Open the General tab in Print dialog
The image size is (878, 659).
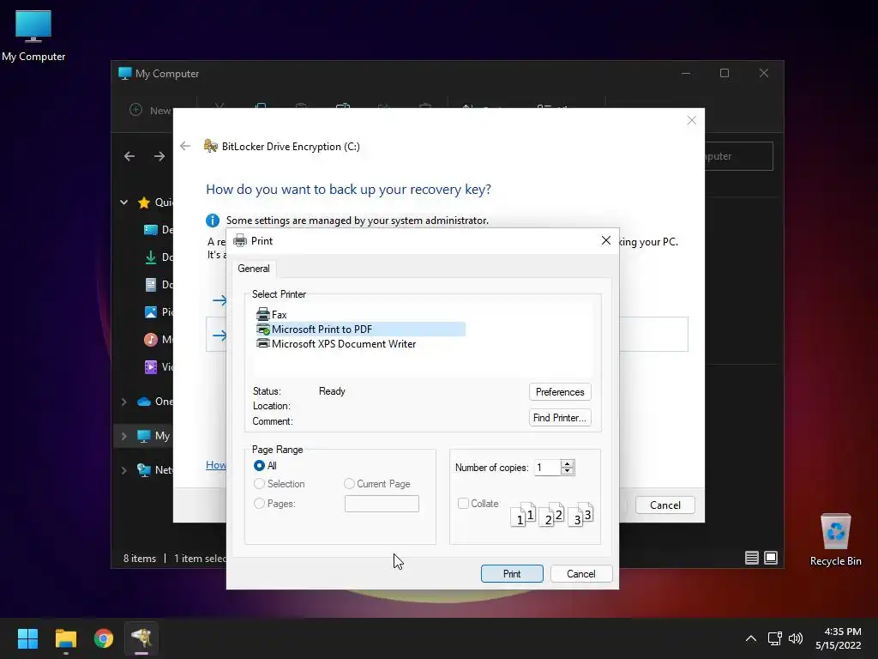254,269
